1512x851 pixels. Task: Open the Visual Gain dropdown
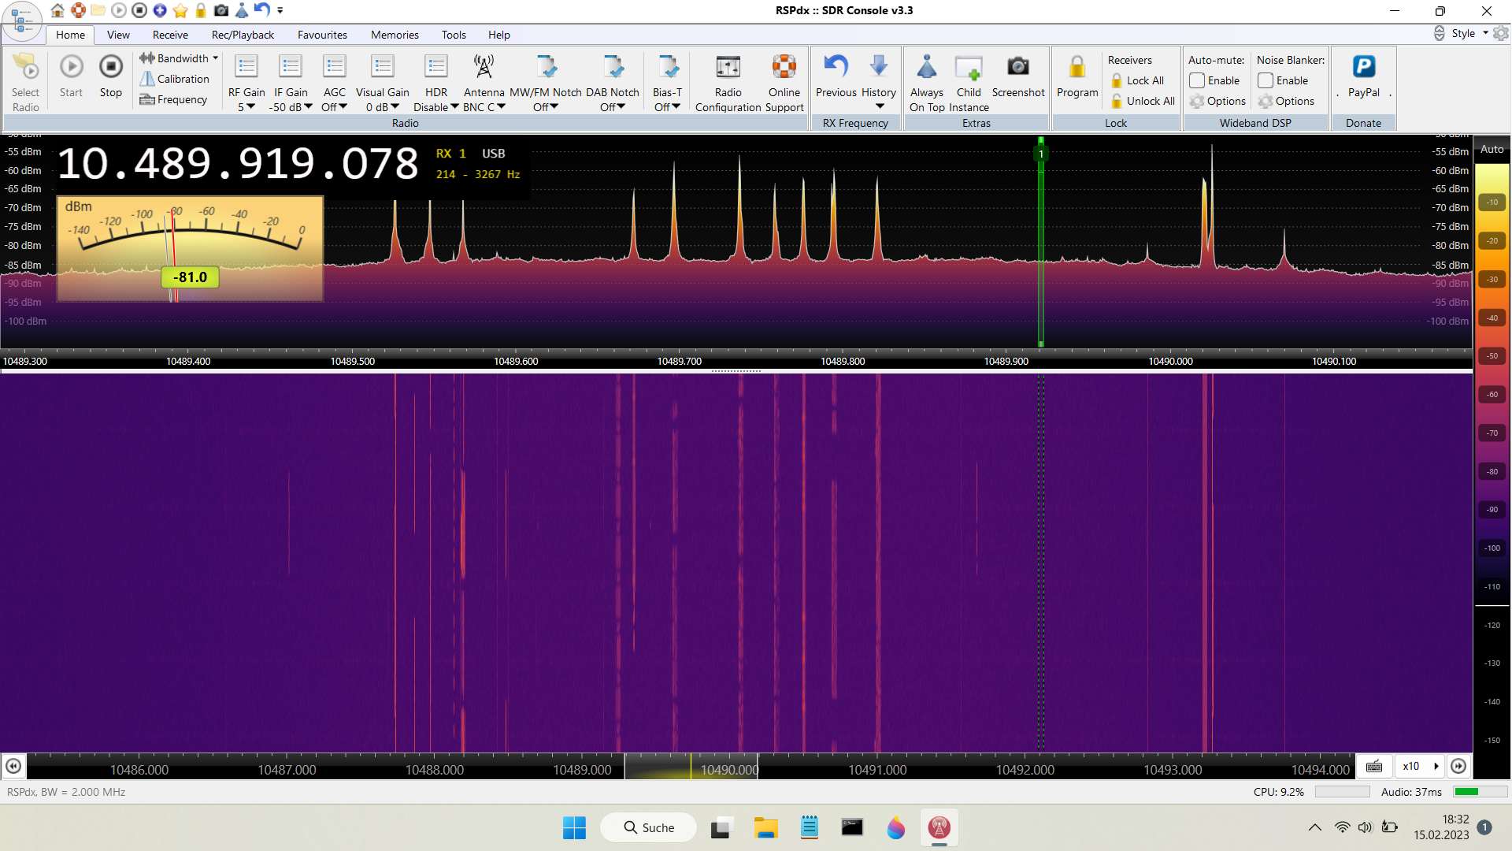click(383, 107)
